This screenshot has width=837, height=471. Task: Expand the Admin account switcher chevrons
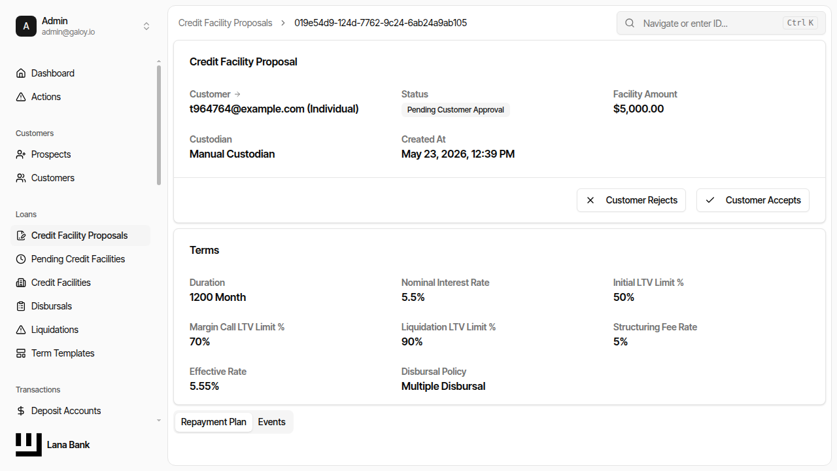pos(146,26)
